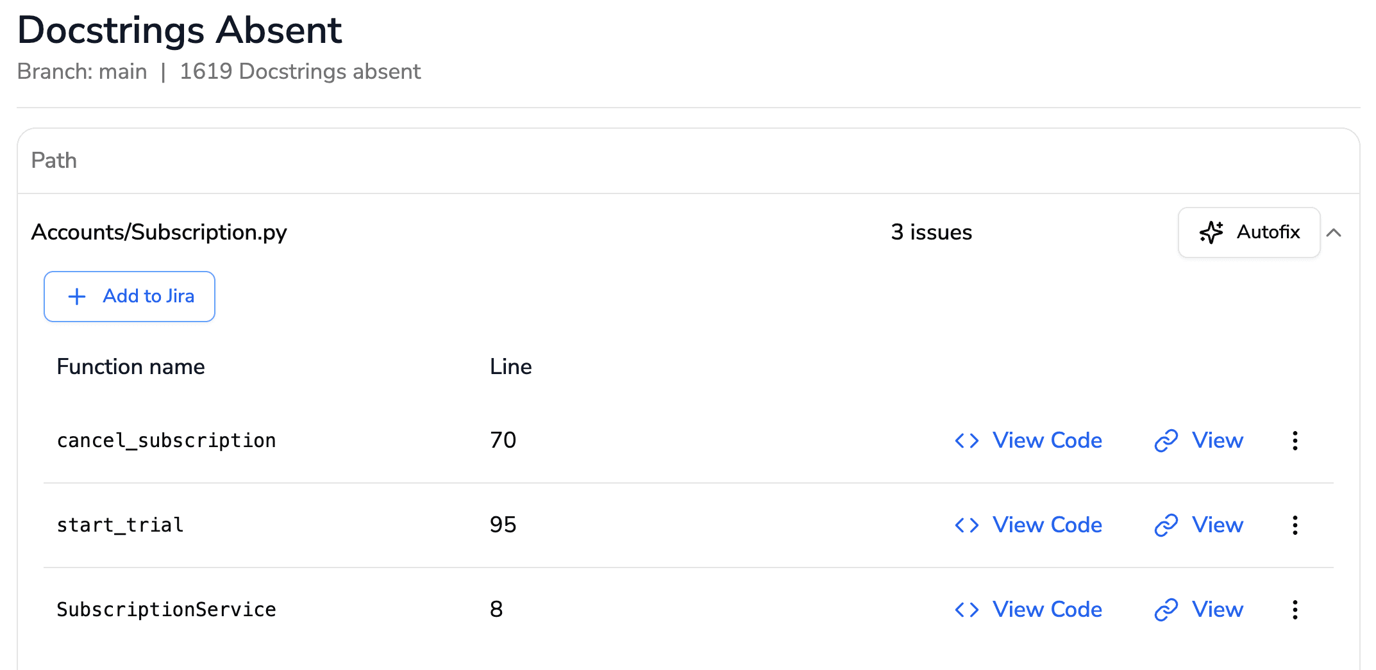Open View Code for cancel_subscription

point(1047,440)
